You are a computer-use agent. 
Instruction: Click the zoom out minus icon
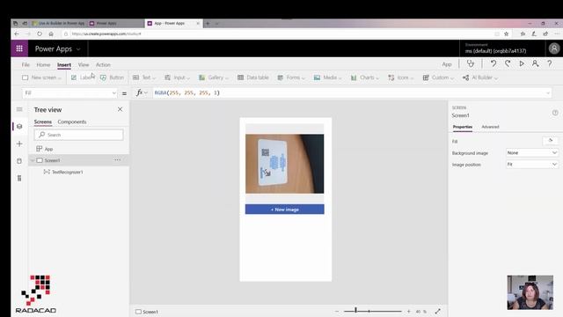click(336, 311)
